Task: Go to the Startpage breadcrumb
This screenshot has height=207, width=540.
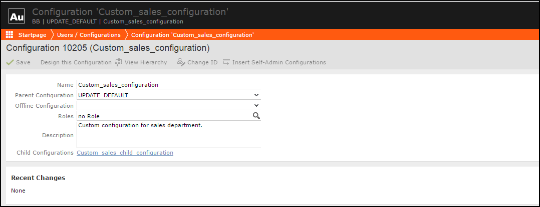Action: pyautogui.click(x=32, y=35)
